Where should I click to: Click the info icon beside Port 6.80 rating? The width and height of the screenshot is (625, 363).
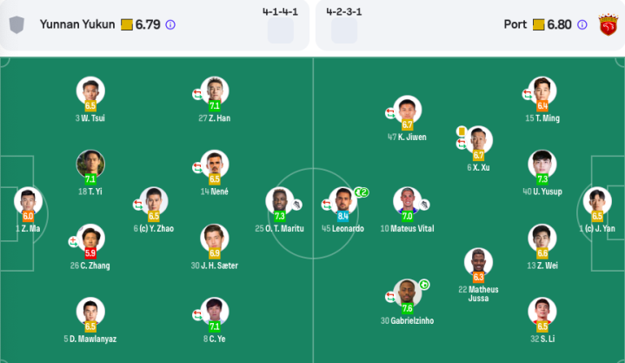[x=582, y=24]
